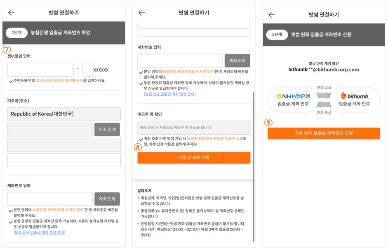
Task: Go back from the 예금주 명 확인 screen
Action: coord(141,13)
